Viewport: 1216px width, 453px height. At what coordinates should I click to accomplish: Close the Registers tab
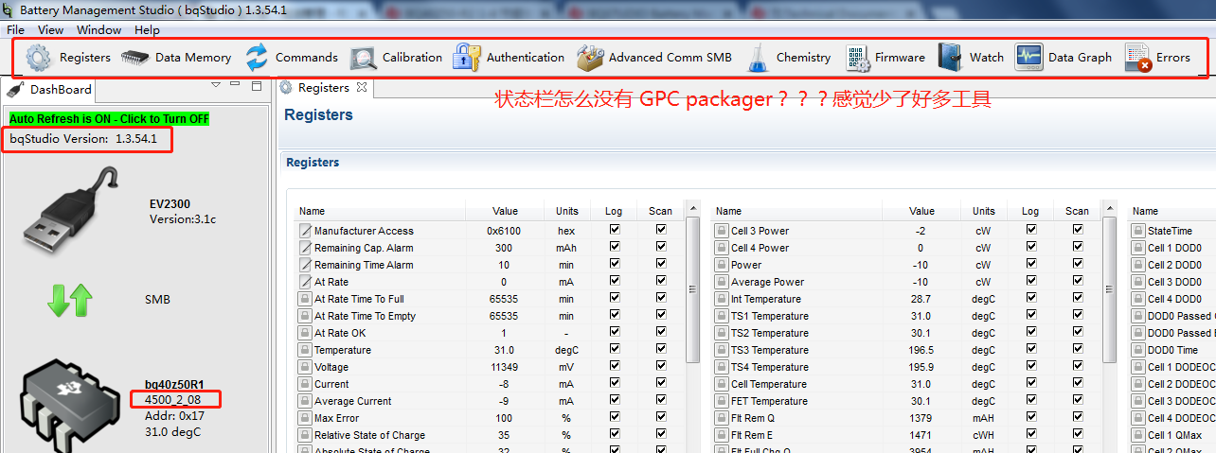(361, 87)
